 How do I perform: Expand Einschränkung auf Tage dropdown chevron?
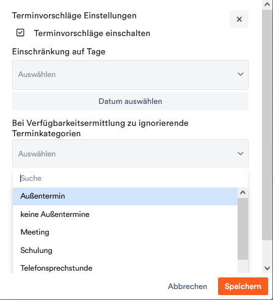coord(241,75)
